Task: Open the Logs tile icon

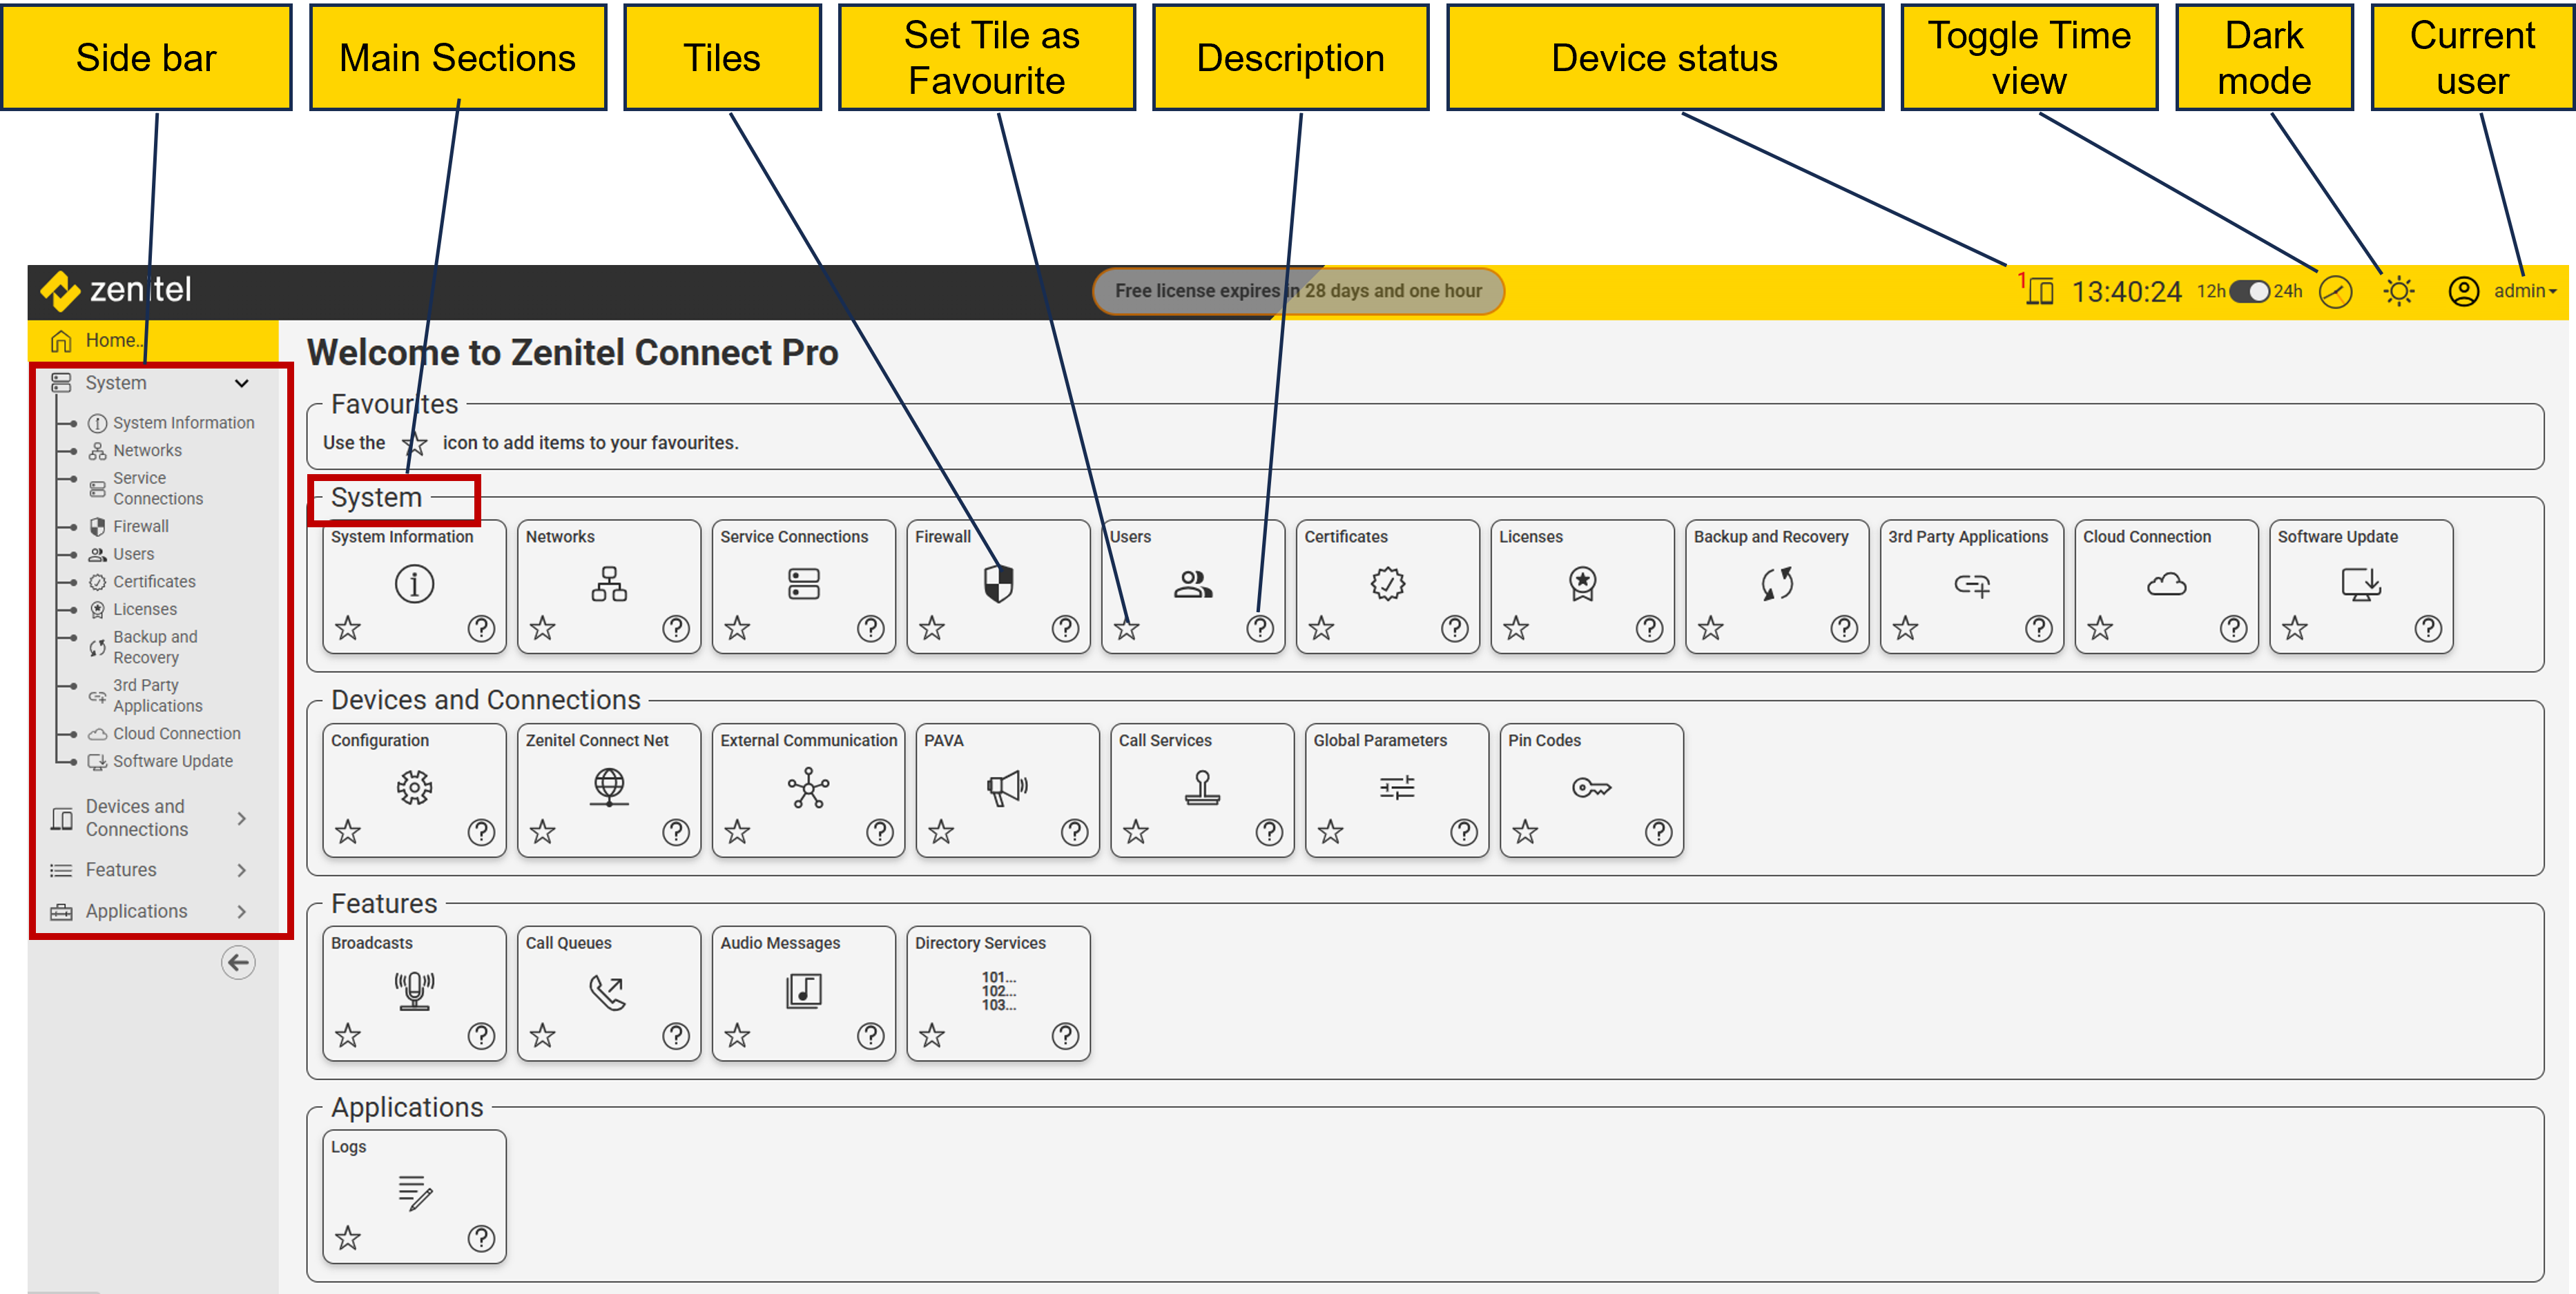Action: (x=414, y=1191)
